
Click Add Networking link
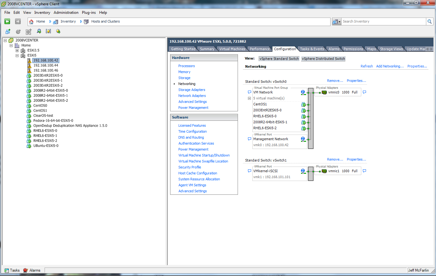pyautogui.click(x=390, y=66)
